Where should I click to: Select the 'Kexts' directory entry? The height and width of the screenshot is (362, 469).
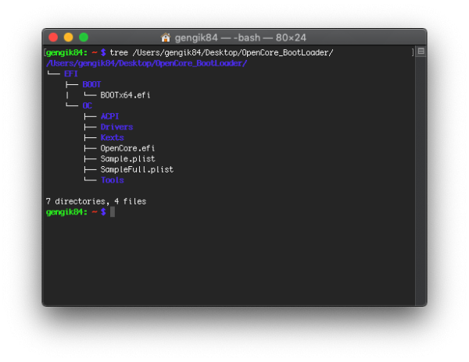pyautogui.click(x=112, y=137)
